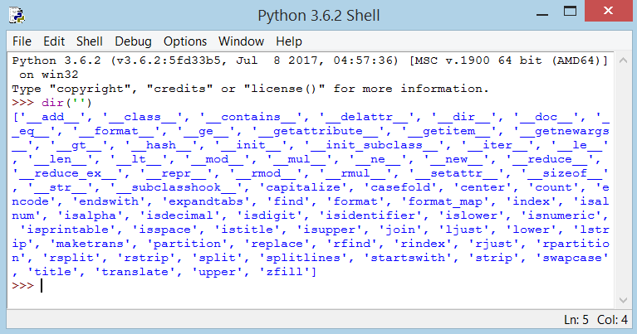Open the Debug menu
This screenshot has width=637, height=334.
[x=133, y=41]
